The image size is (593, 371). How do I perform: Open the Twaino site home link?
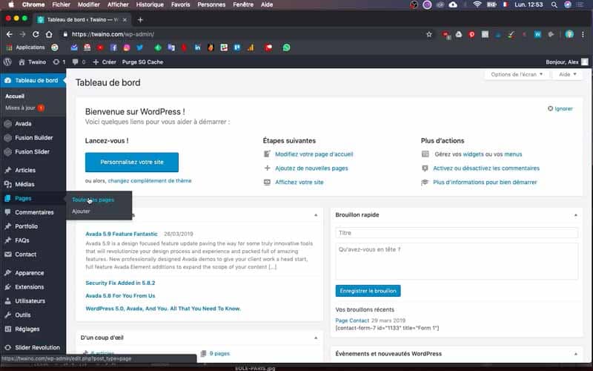(33, 62)
